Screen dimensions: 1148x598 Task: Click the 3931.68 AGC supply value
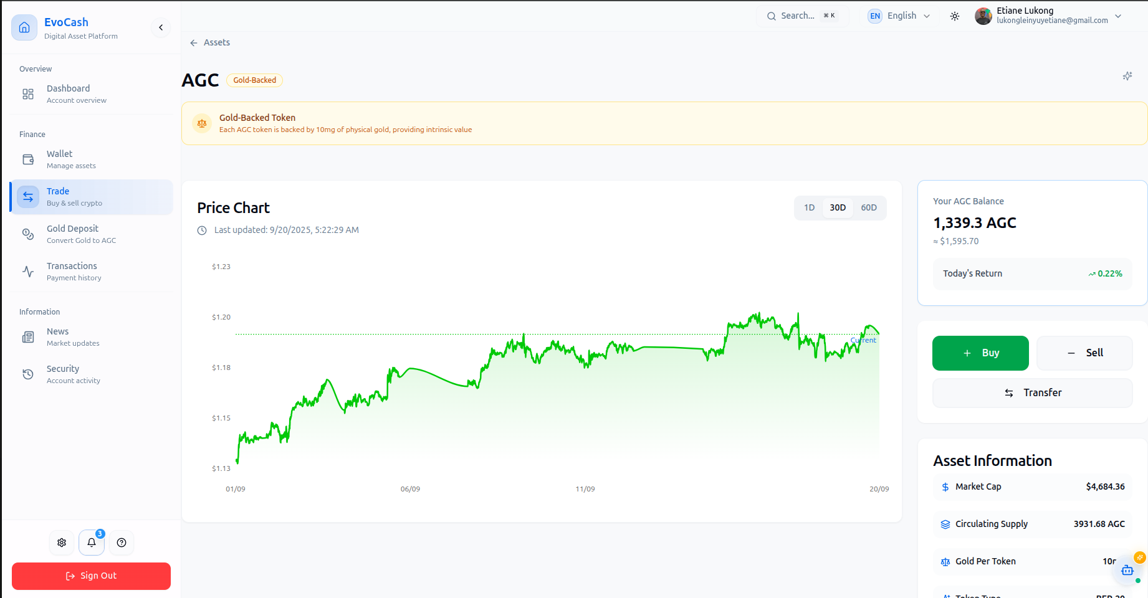tap(1099, 524)
